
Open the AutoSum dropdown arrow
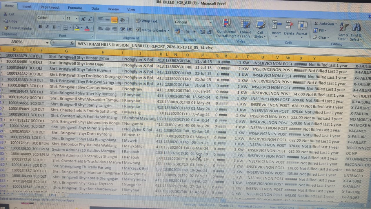click(x=336, y=24)
